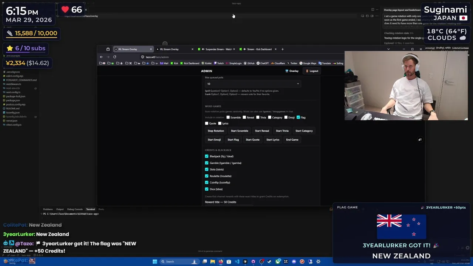Click the Stop Rotation button
This screenshot has width=473, height=266.
216,131
